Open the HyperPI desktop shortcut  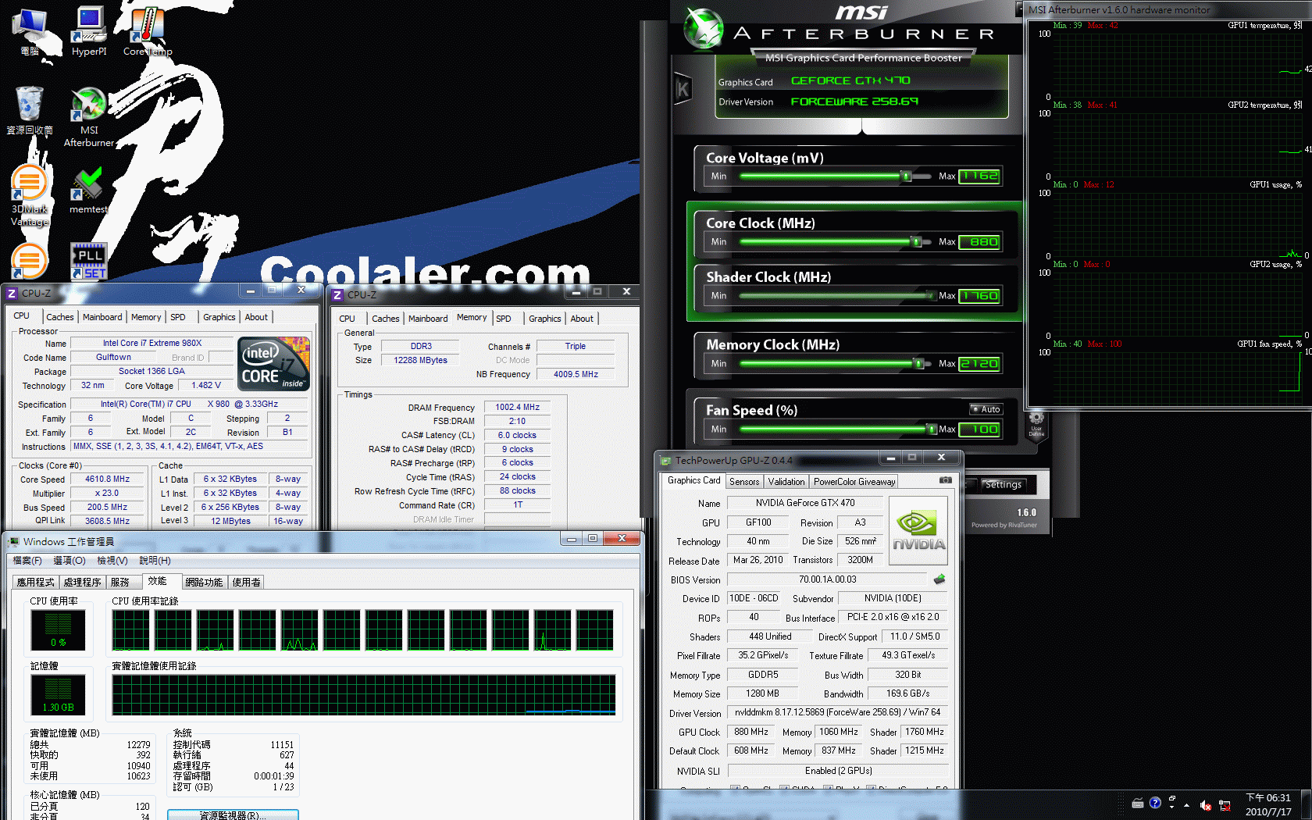[x=89, y=32]
